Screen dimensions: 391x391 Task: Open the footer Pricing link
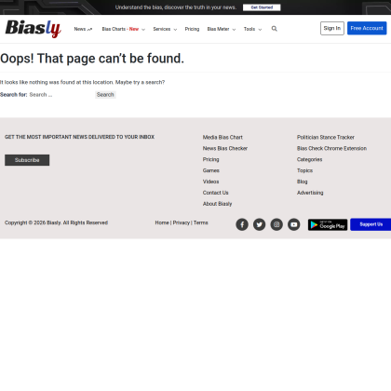pyautogui.click(x=210, y=159)
